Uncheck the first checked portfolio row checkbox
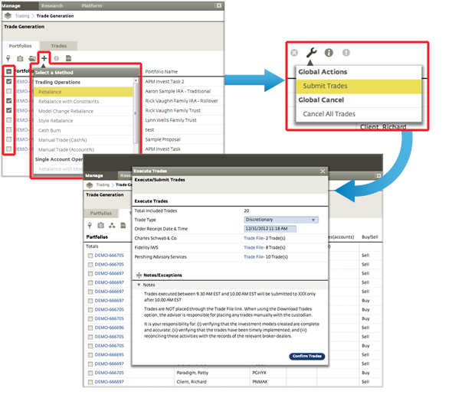452x401 pixels. tap(9, 81)
